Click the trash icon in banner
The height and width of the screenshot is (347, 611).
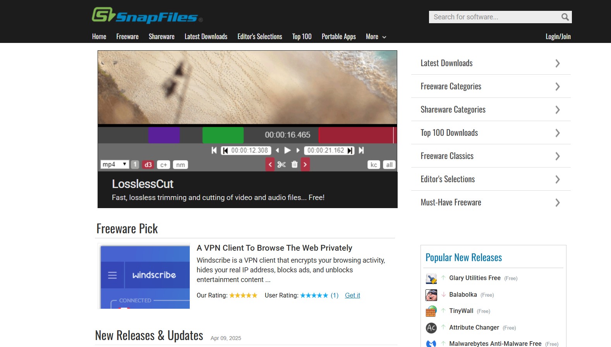point(294,164)
